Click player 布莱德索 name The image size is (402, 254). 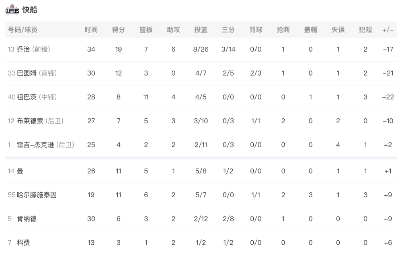click(x=30, y=121)
